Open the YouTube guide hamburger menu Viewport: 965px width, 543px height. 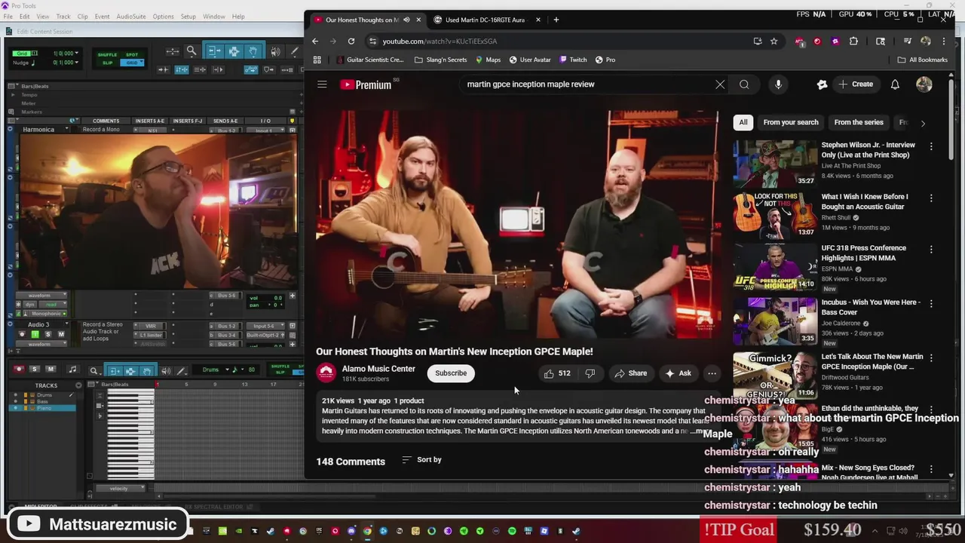322,84
